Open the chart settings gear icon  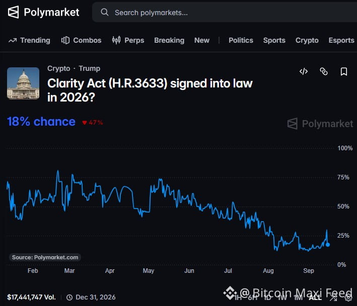point(348,297)
